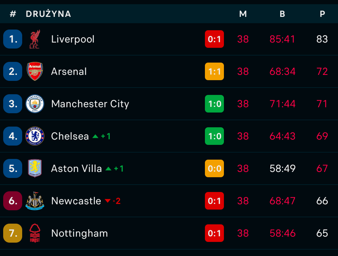The width and height of the screenshot is (338, 256).
Task: Select Aston Villa's orange 0:0 score badge
Action: tap(214, 168)
